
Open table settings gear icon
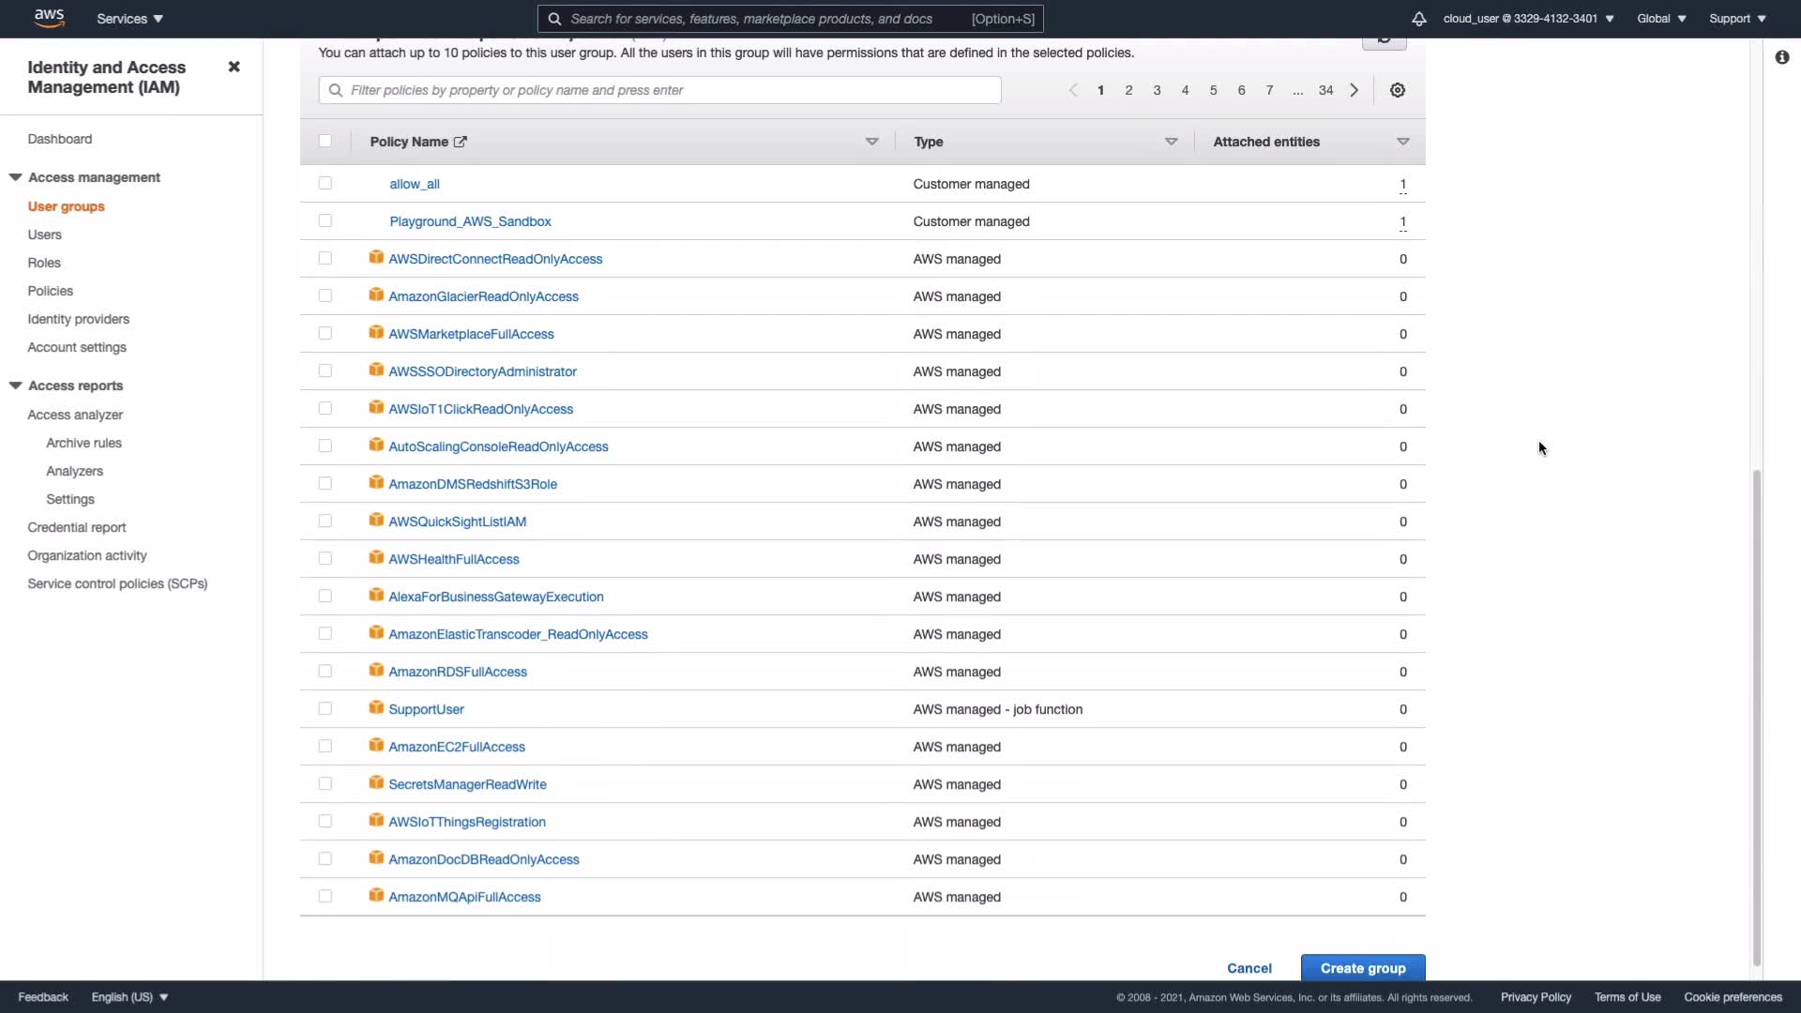pos(1397,90)
